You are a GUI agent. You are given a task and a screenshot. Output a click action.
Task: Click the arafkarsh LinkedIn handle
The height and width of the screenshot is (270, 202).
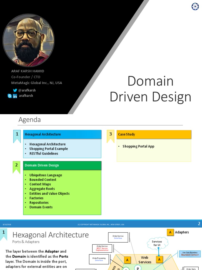tap(26, 95)
